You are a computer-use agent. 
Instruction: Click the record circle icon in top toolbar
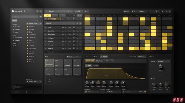point(156,11)
